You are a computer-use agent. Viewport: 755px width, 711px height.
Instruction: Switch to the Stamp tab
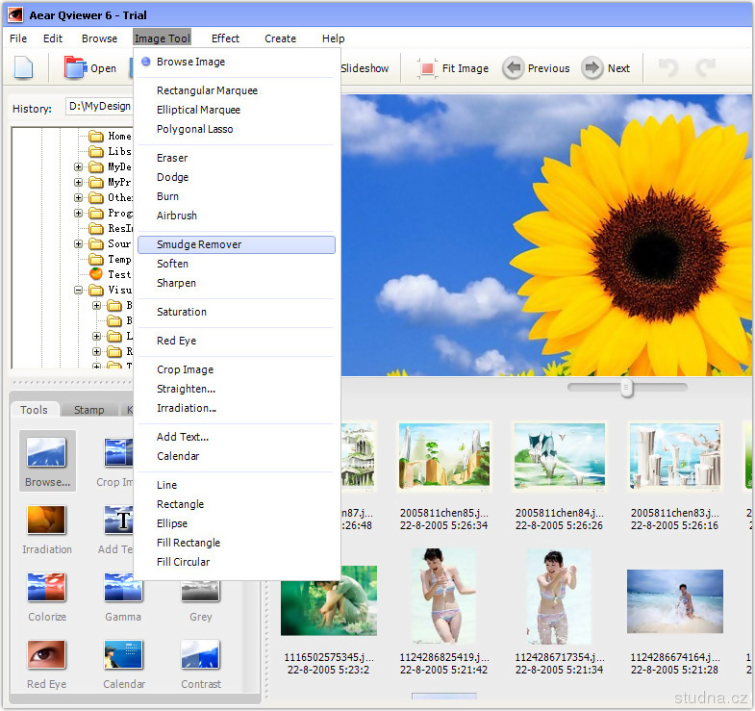click(89, 410)
